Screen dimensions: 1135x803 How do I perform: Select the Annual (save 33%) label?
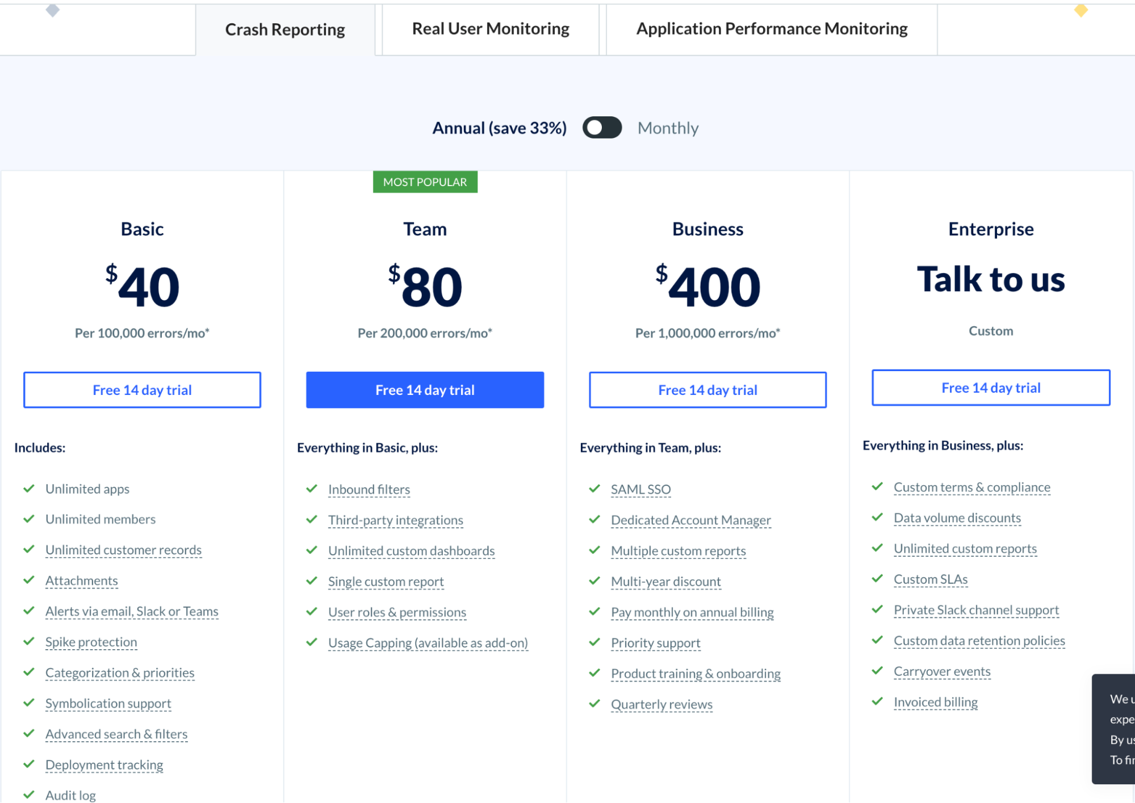tap(499, 128)
